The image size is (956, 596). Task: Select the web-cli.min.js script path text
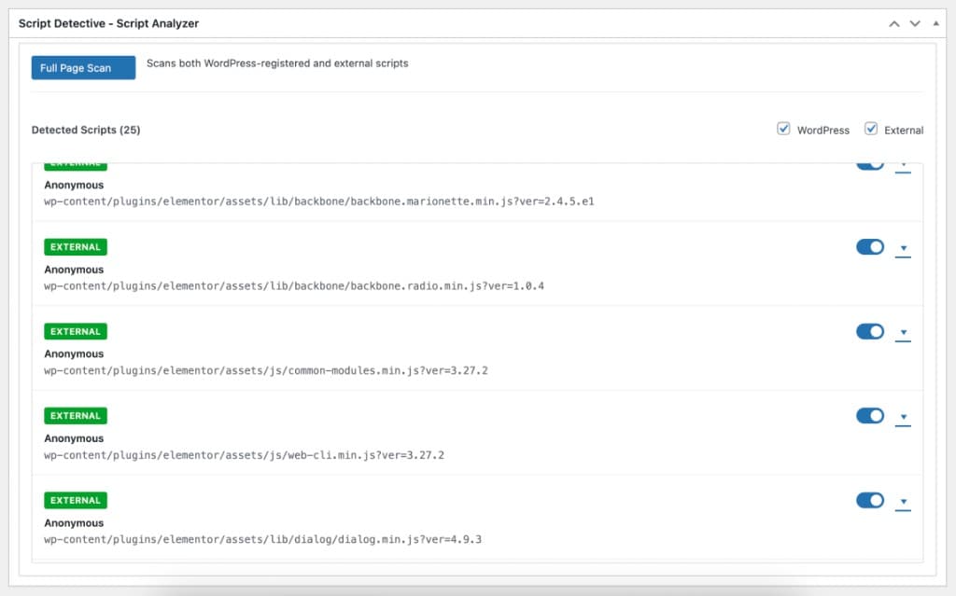244,455
